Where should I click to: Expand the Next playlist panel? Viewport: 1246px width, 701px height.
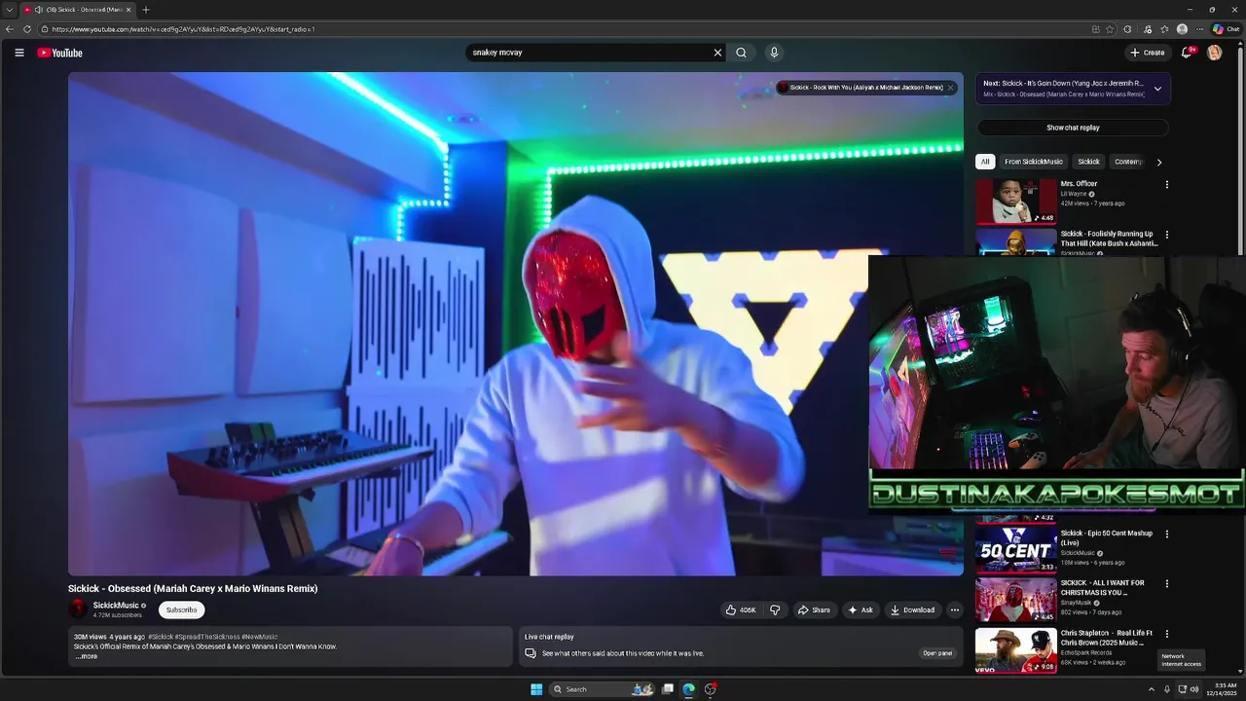(x=1157, y=89)
